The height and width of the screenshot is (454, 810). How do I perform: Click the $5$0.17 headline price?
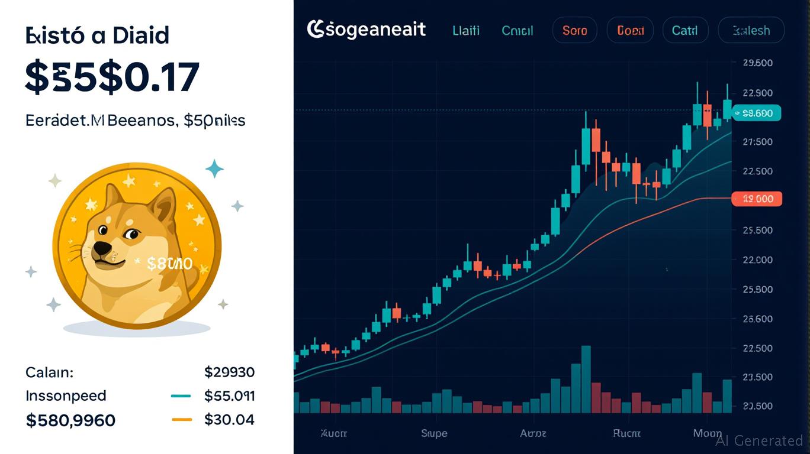point(112,78)
